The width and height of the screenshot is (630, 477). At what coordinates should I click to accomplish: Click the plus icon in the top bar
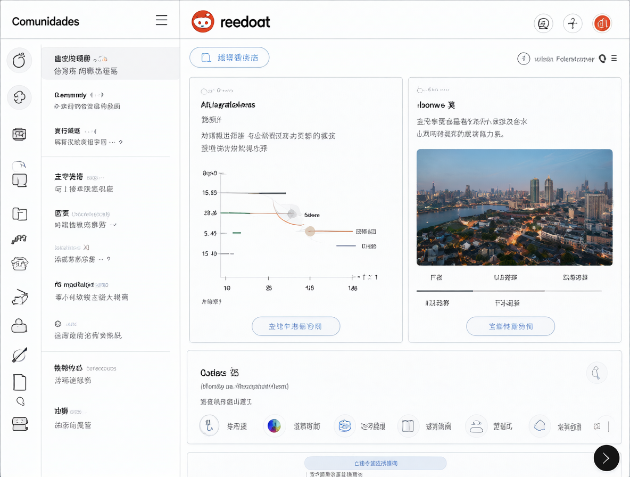pyautogui.click(x=573, y=24)
